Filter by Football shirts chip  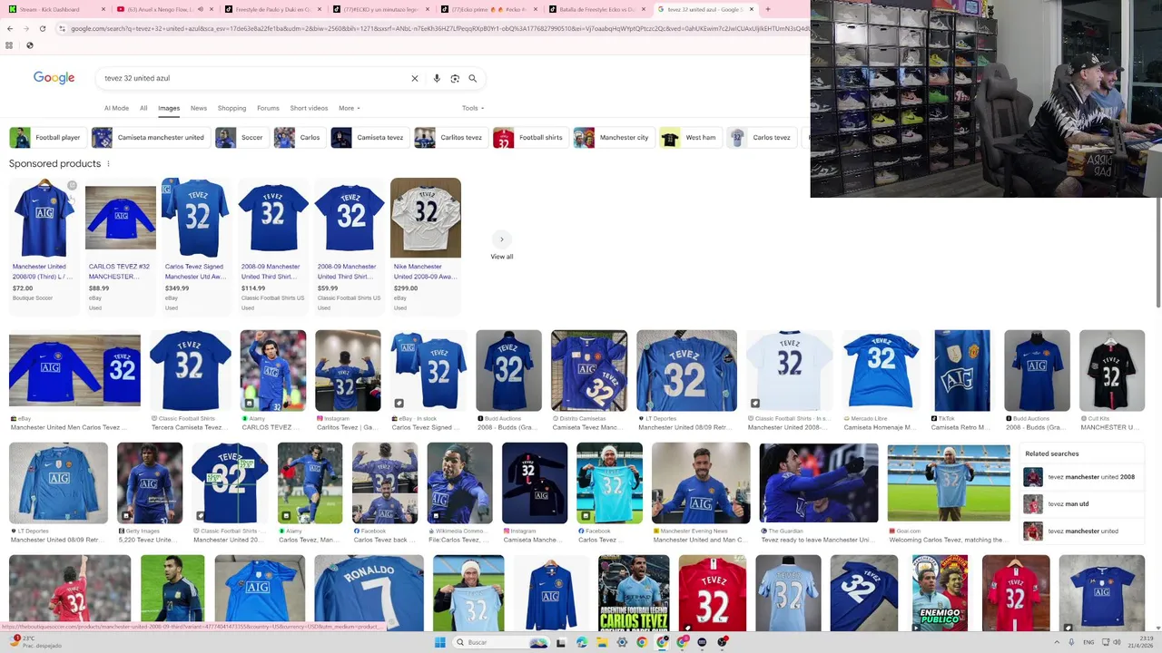tap(530, 138)
